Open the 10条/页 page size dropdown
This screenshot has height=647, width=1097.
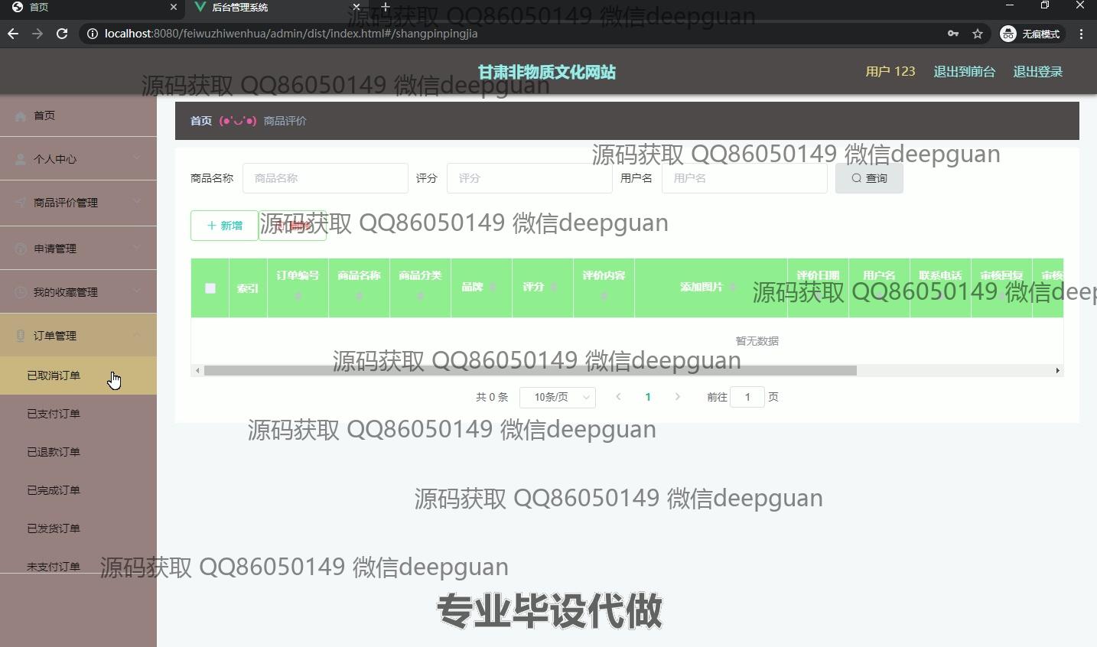tap(558, 397)
